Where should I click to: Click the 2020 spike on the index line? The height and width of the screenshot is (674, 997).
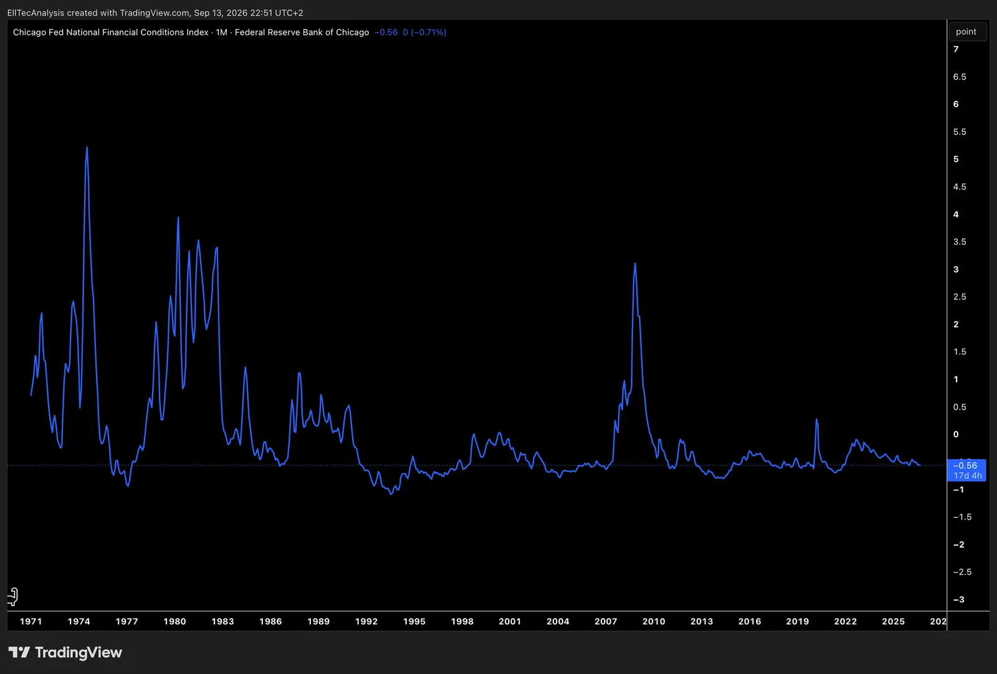point(816,419)
